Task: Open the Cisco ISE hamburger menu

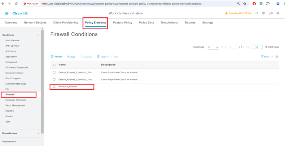Action: coord(7,14)
